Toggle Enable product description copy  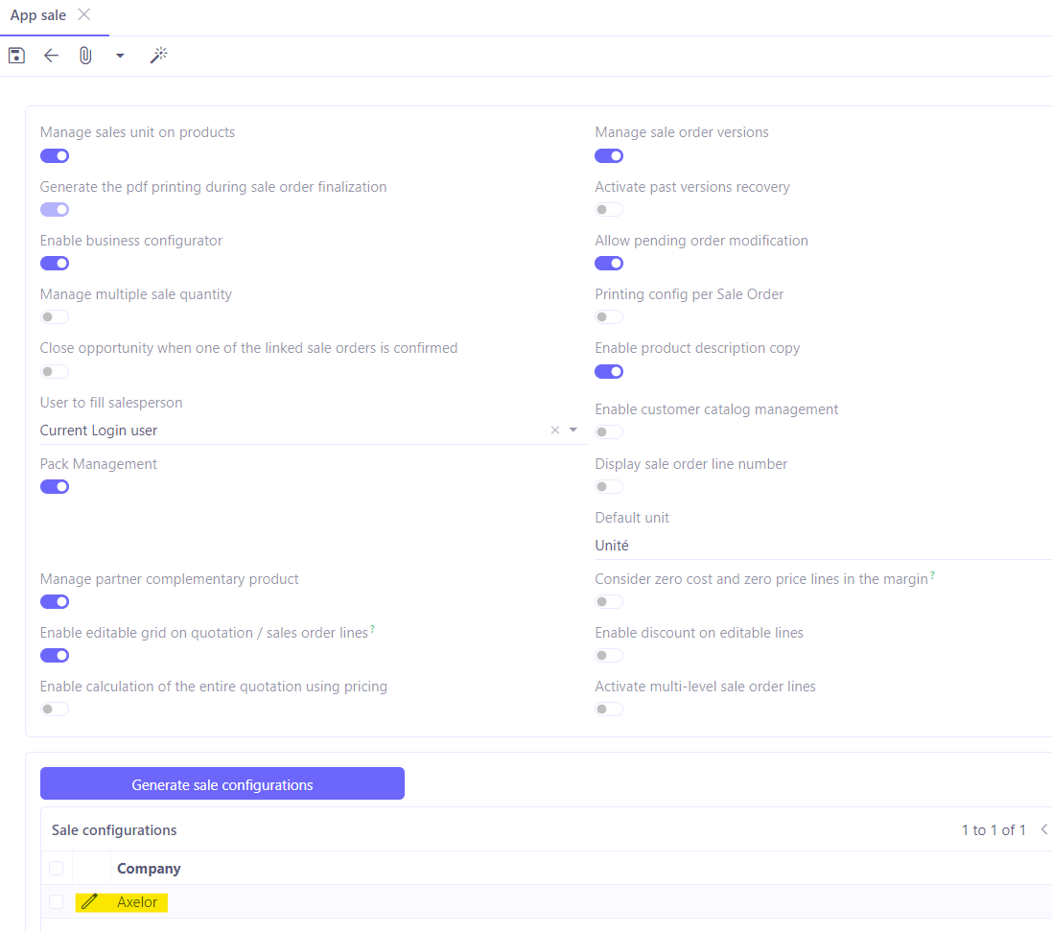[609, 371]
